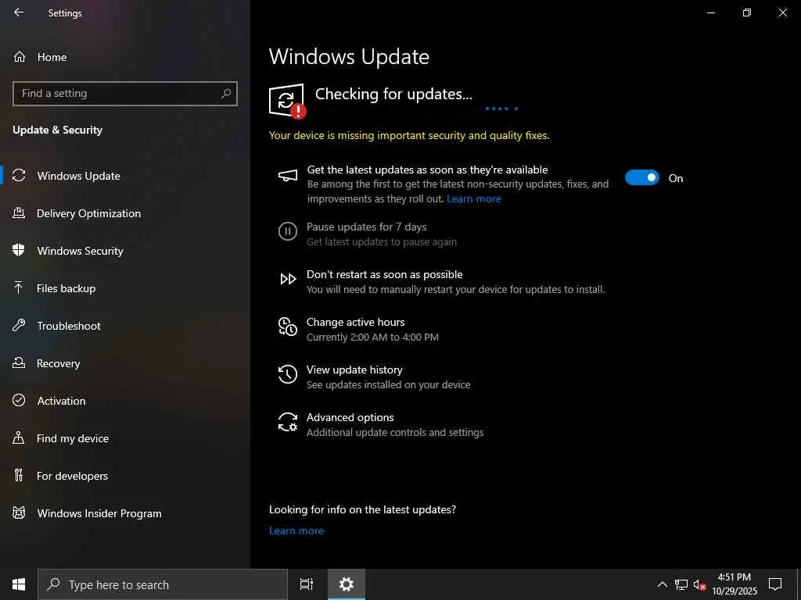This screenshot has height=600, width=801.
Task: Click the 'Update & Security' heading
Action: click(x=57, y=130)
